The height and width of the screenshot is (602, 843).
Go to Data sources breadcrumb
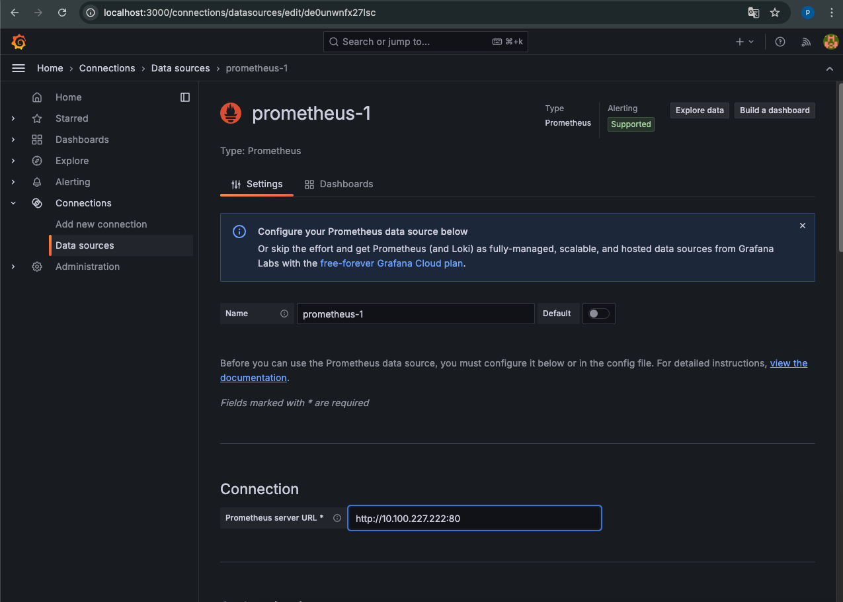181,68
